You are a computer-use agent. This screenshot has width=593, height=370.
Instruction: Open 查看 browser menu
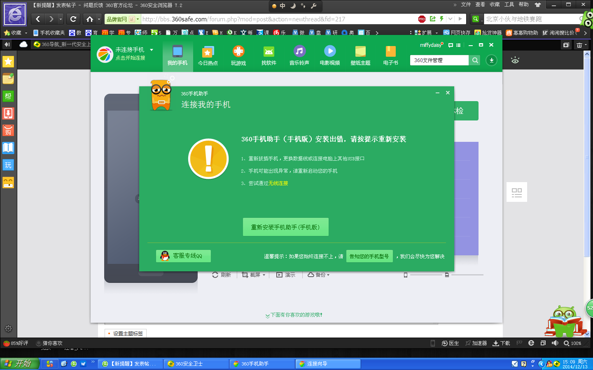(x=480, y=5)
